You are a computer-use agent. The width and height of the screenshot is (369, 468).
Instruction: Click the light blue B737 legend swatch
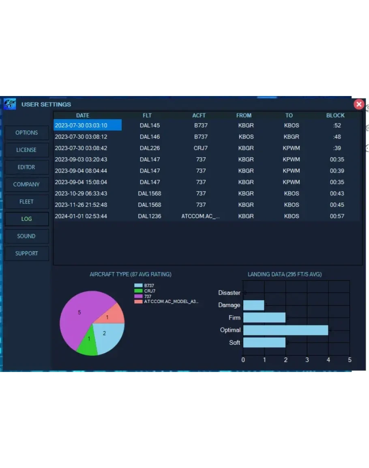[x=139, y=286]
